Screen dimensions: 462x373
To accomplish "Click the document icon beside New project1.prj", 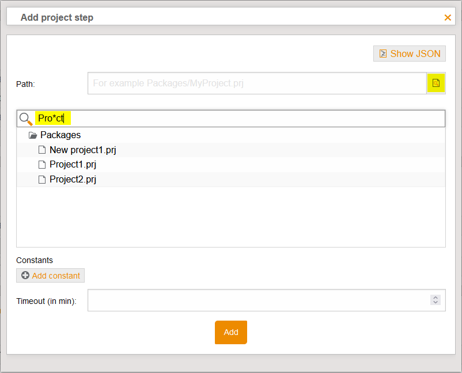I will coord(42,149).
